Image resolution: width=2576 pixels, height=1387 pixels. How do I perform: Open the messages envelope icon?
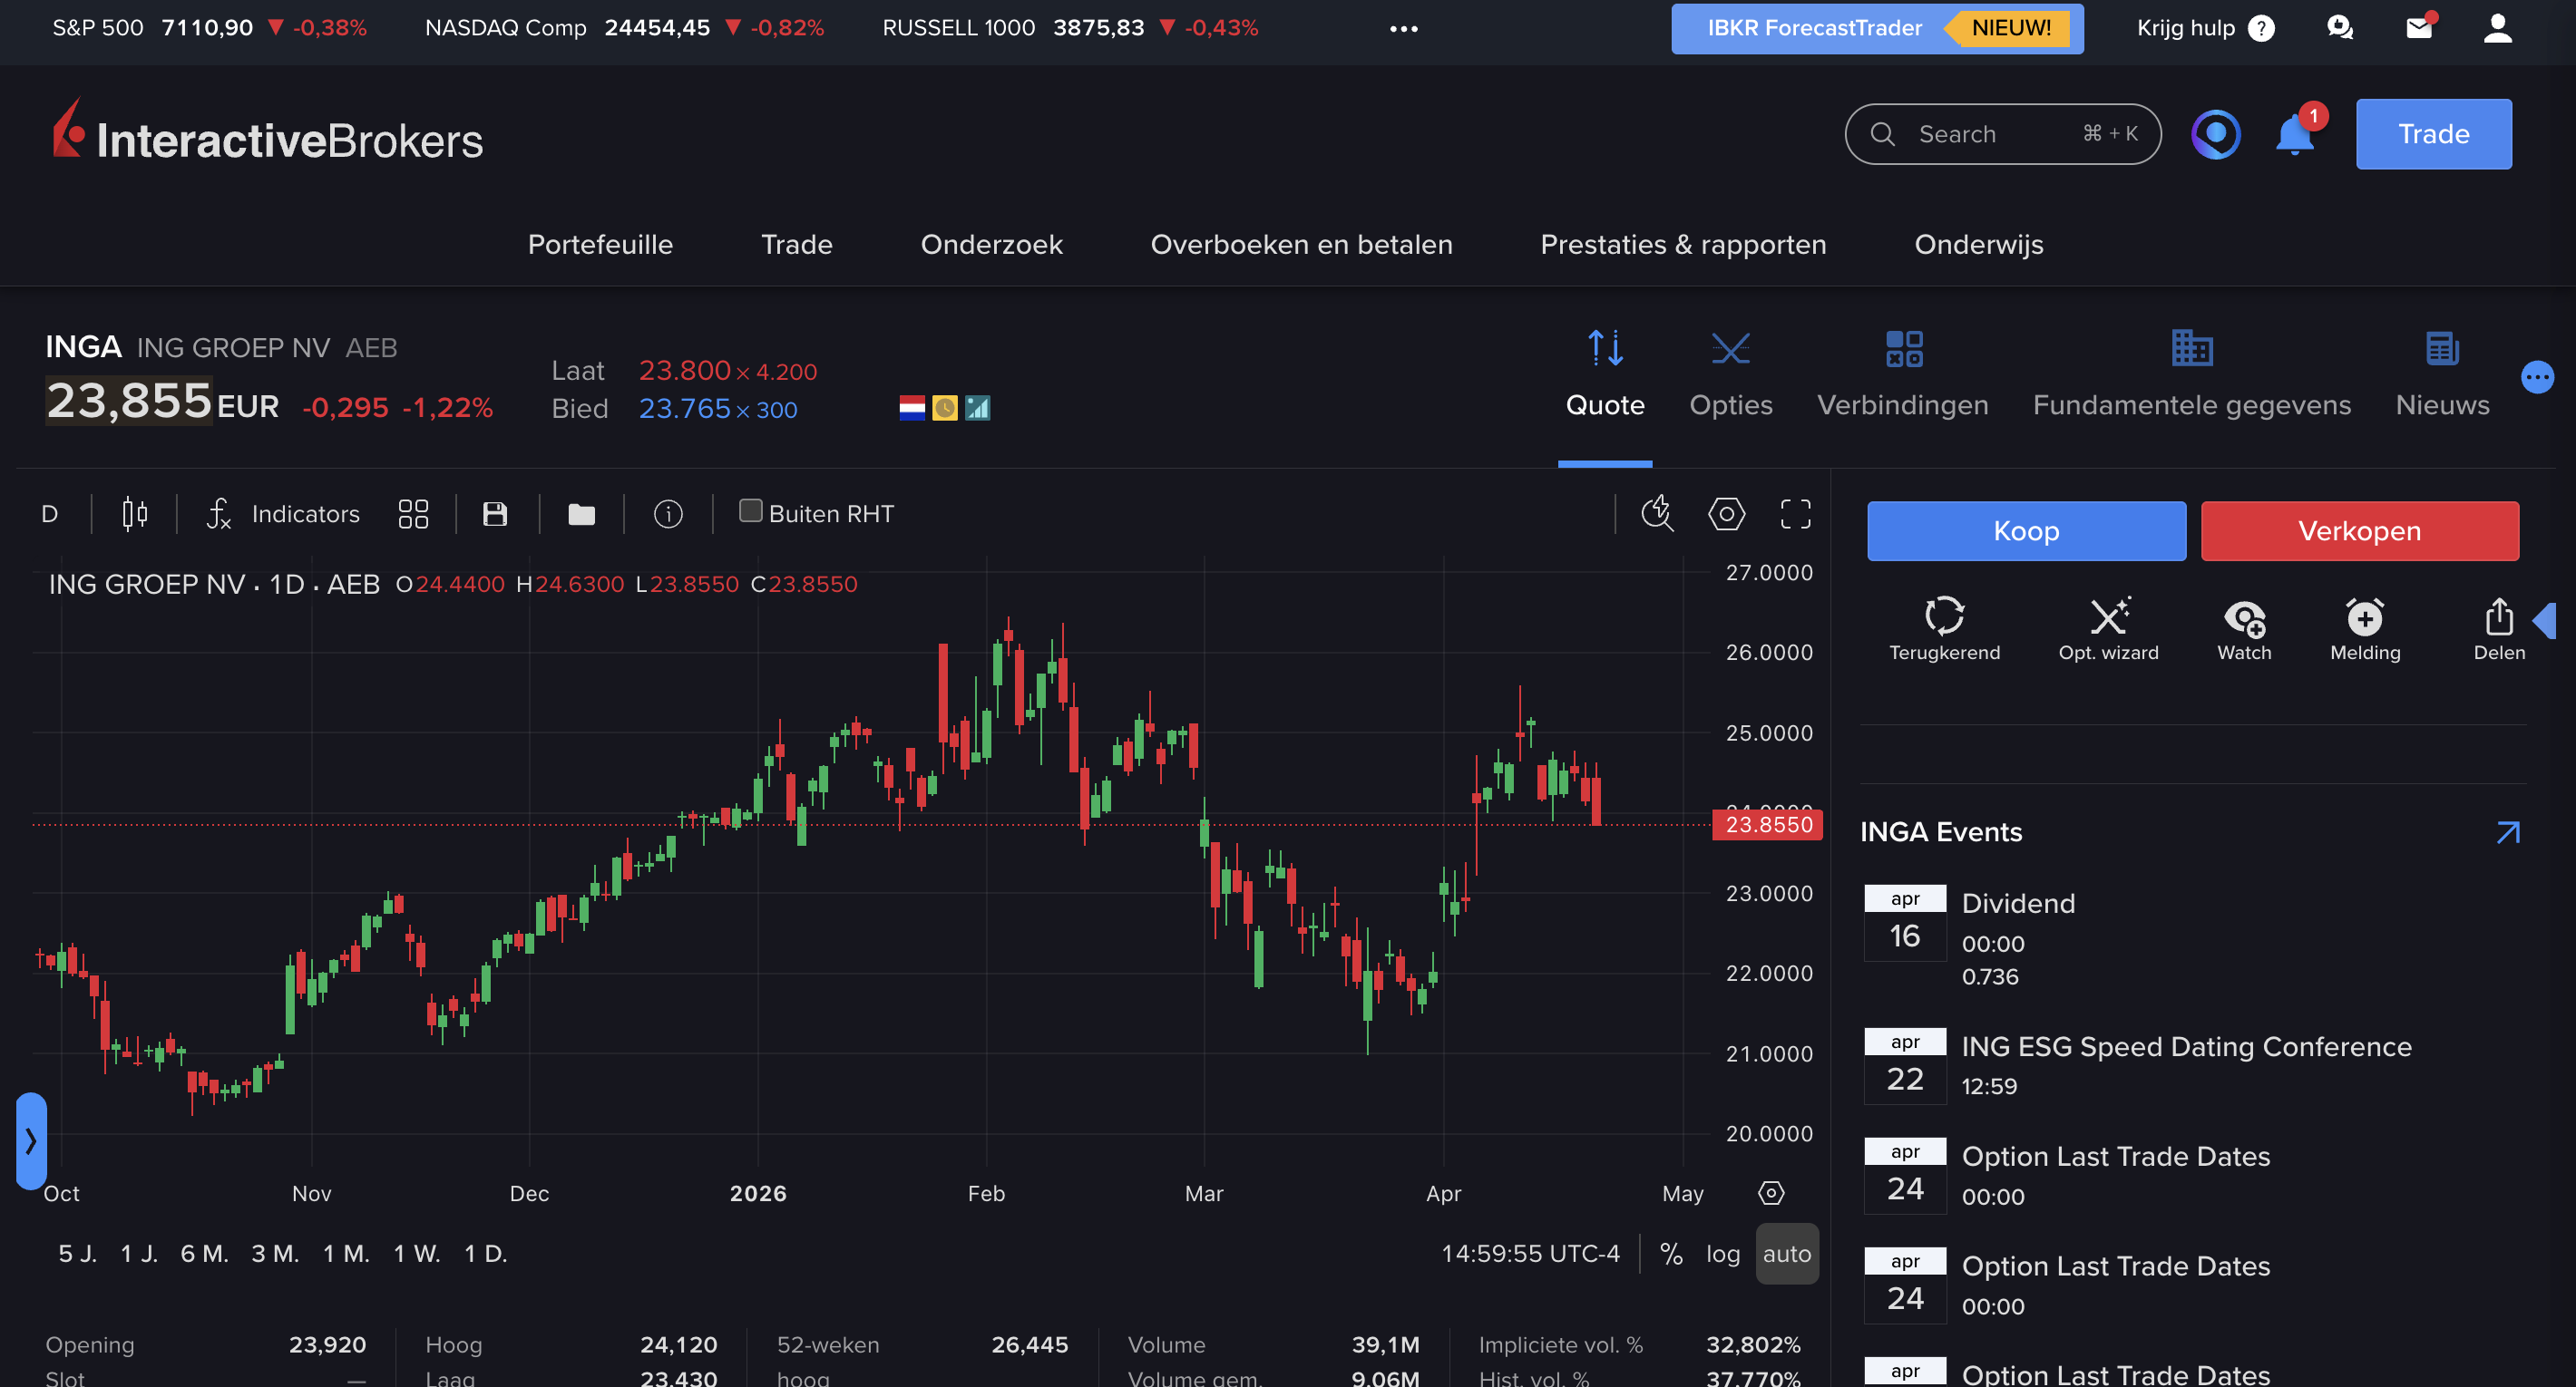point(2419,28)
